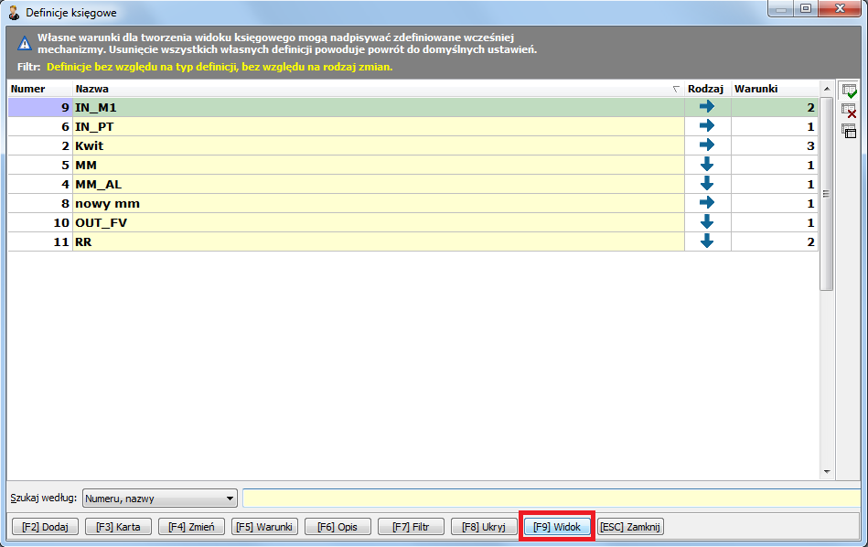Open the F3 Karta button
Screen dimensions: 868x547
tap(118, 527)
